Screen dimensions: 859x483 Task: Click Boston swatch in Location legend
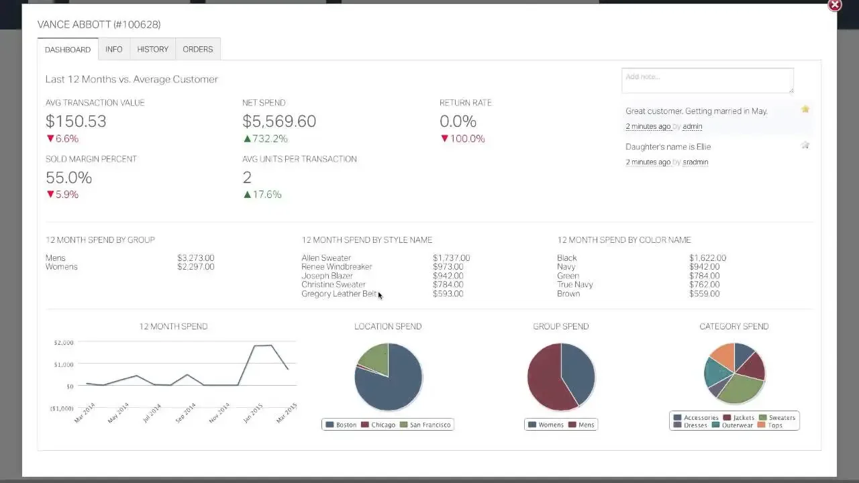pos(330,425)
